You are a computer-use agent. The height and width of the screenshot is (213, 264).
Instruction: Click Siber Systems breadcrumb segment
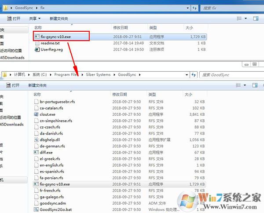pyautogui.click(x=98, y=74)
